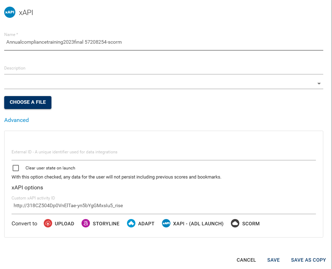Click the External ID input field
The height and width of the screenshot is (269, 332).
(164, 152)
